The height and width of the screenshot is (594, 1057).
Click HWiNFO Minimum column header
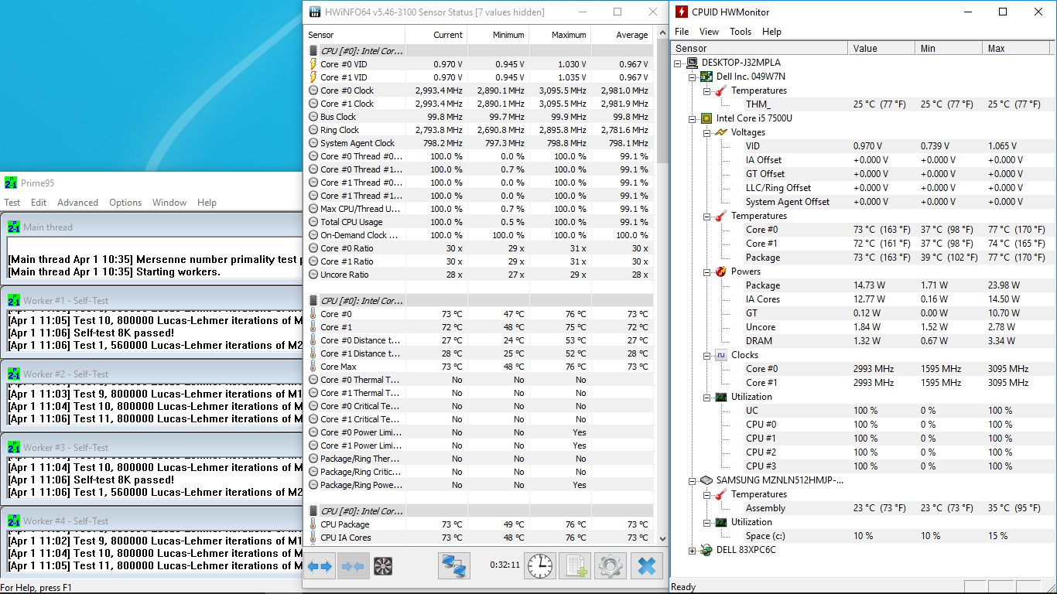point(498,35)
